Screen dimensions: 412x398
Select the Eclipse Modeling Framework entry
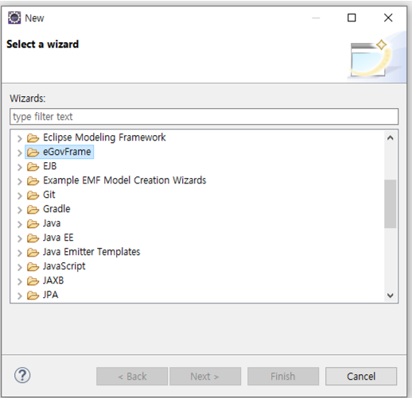pos(104,137)
